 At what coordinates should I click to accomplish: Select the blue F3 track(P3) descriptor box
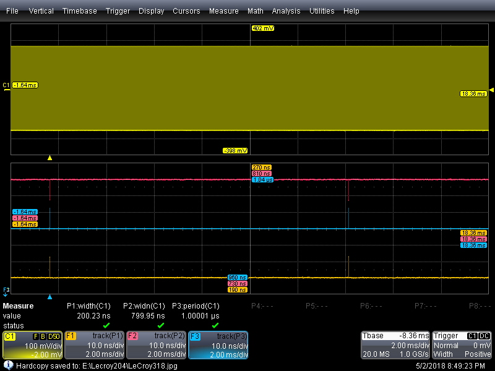(x=218, y=344)
